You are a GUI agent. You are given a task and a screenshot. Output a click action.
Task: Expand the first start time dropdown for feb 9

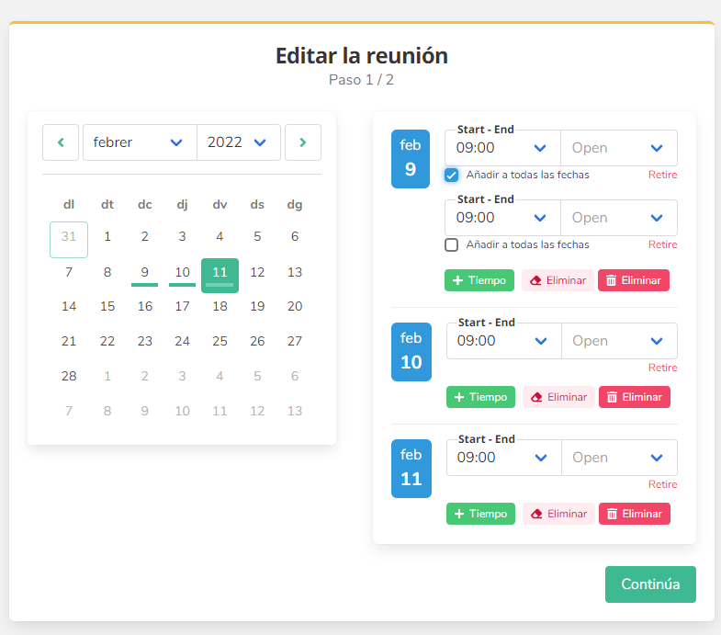502,148
